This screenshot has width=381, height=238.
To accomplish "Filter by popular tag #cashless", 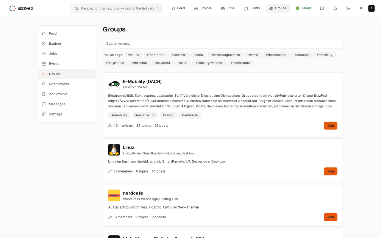I will tap(179, 55).
